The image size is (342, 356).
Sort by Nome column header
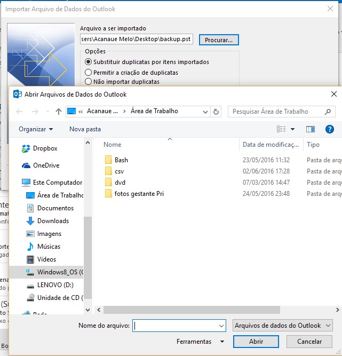point(113,145)
